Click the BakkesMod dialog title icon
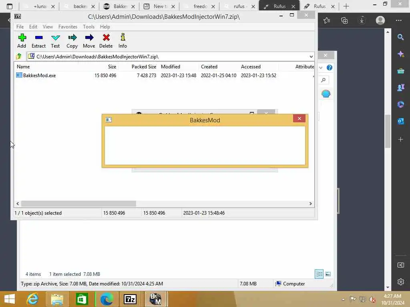The image size is (410, 307). pyautogui.click(x=109, y=120)
